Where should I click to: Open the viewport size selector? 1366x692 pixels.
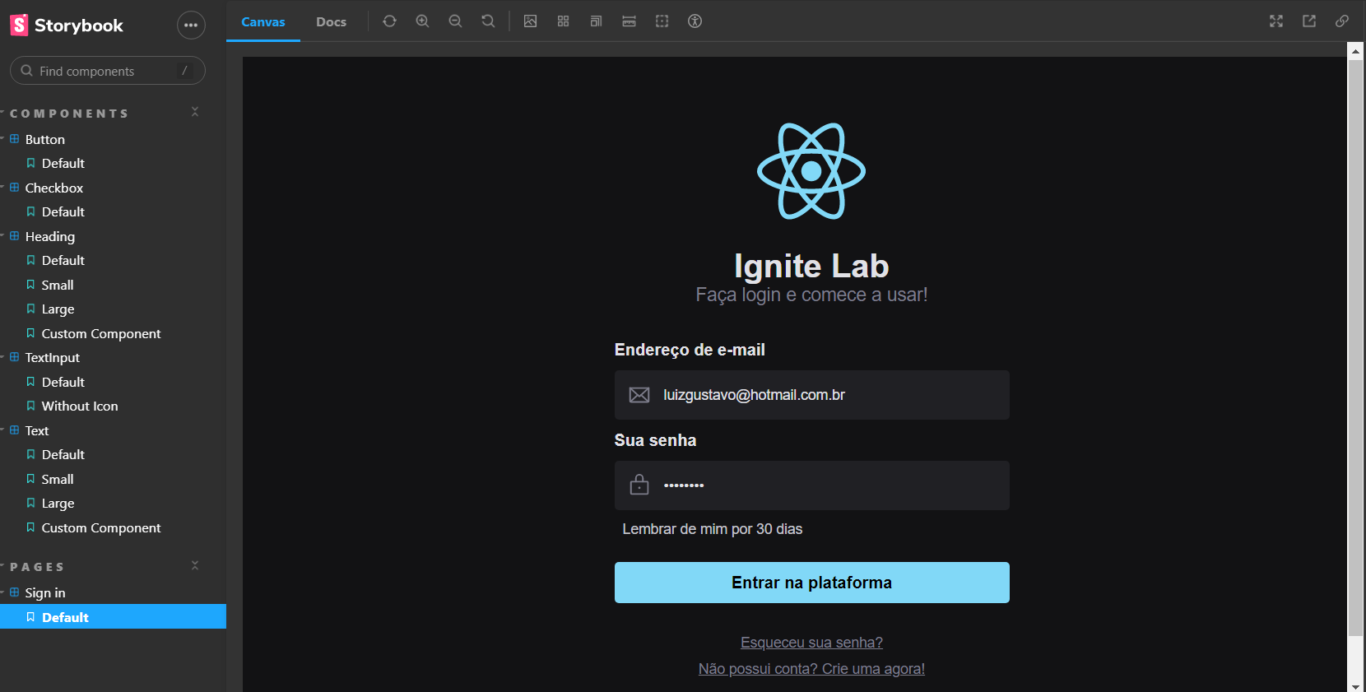[x=596, y=21]
